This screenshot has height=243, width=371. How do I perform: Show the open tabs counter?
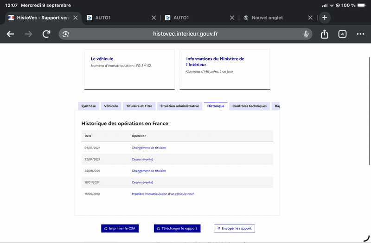tap(342, 34)
